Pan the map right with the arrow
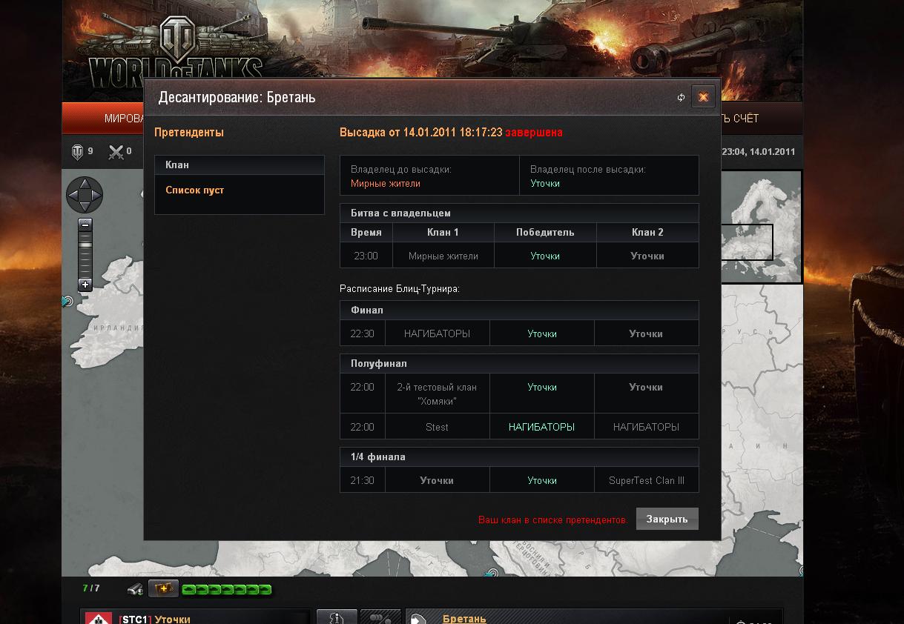The image size is (904, 624). 96,196
